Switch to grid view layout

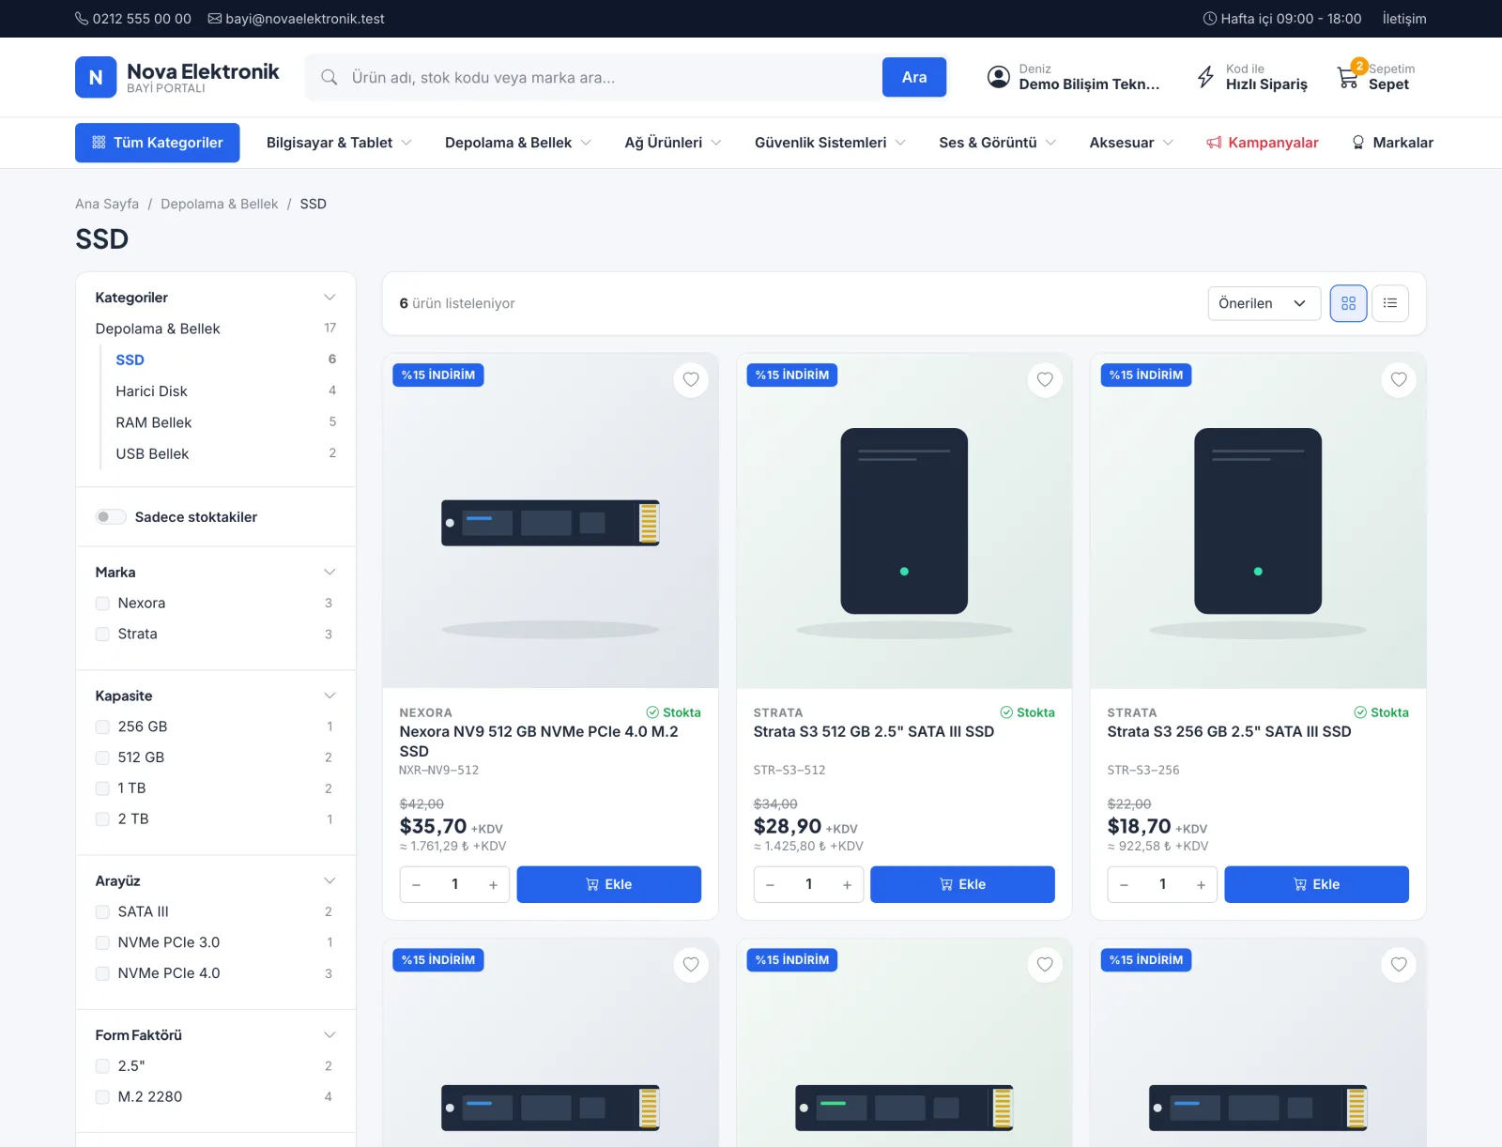click(x=1348, y=303)
